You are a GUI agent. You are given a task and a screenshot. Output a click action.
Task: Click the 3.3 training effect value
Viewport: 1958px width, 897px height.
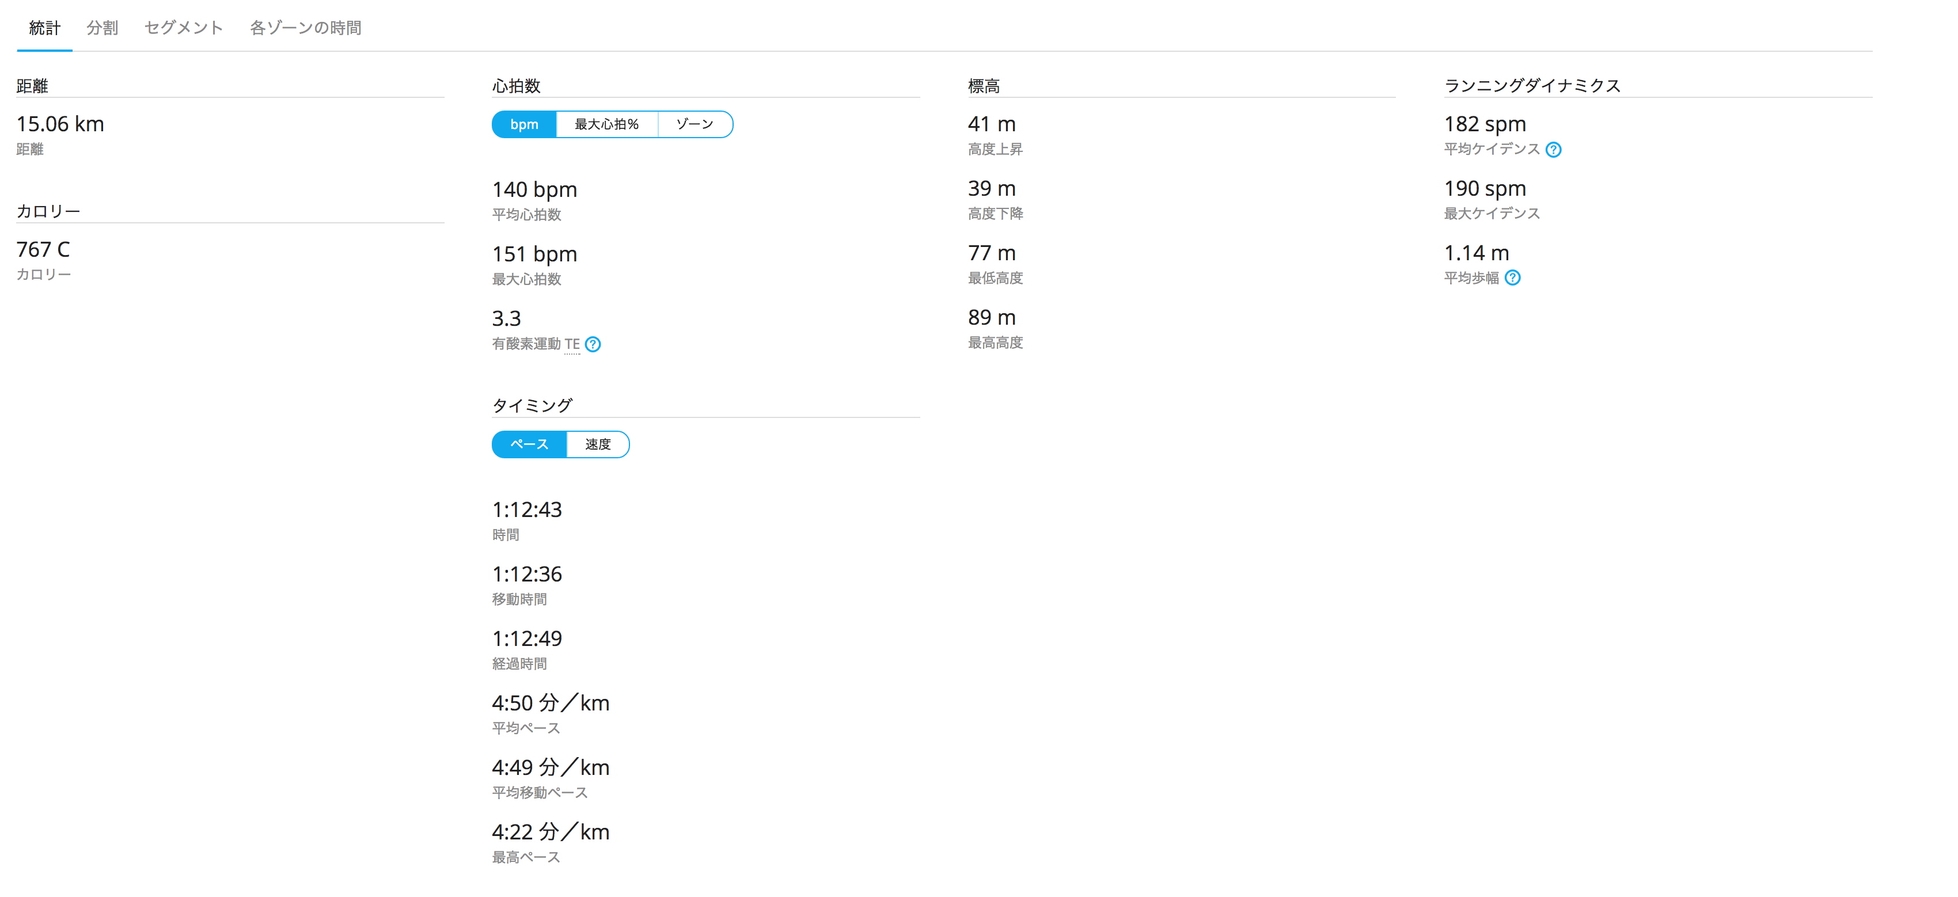[x=506, y=318]
